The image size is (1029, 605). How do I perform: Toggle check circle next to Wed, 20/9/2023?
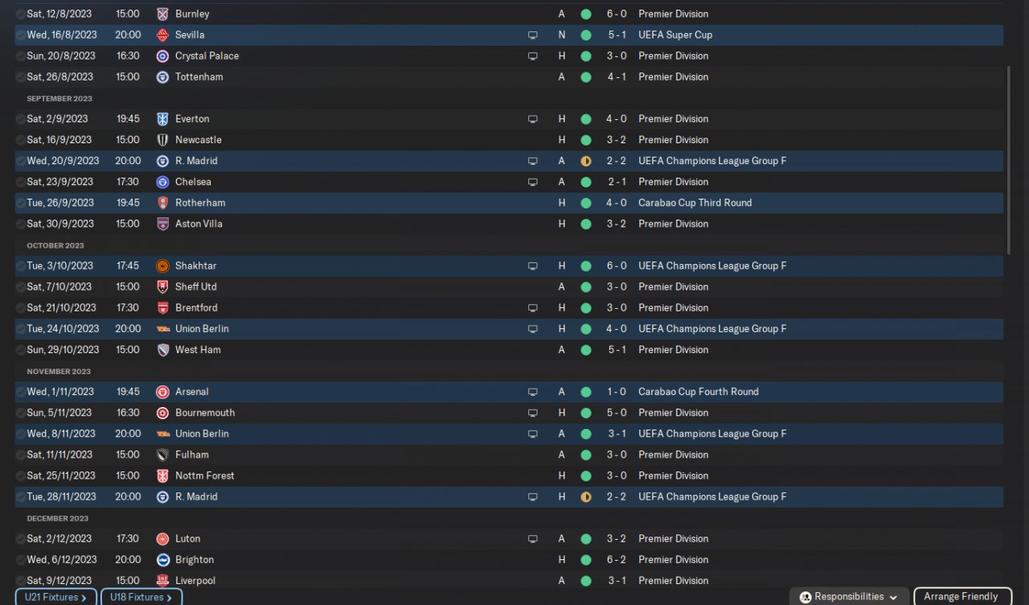21,161
